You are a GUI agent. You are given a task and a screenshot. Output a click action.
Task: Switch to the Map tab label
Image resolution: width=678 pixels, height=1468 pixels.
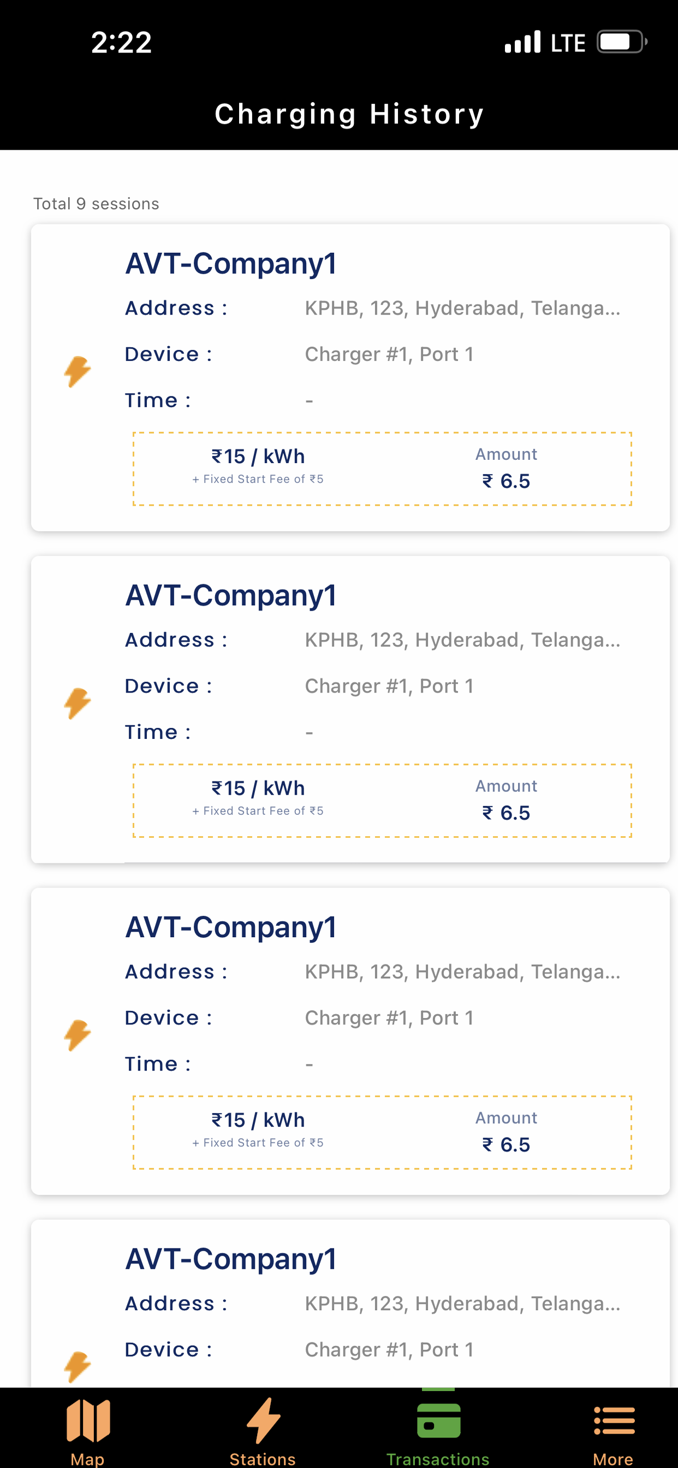[88, 1459]
